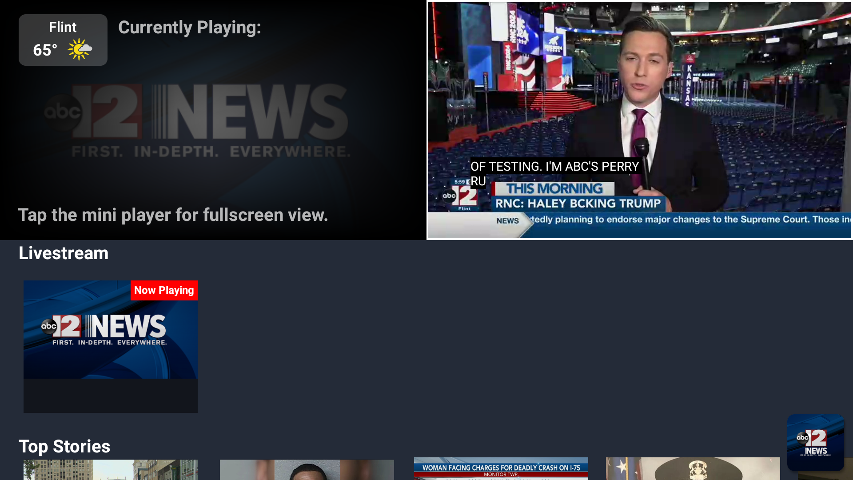Click the red Now Playing badge
Image resolution: width=853 pixels, height=480 pixels.
164,290
